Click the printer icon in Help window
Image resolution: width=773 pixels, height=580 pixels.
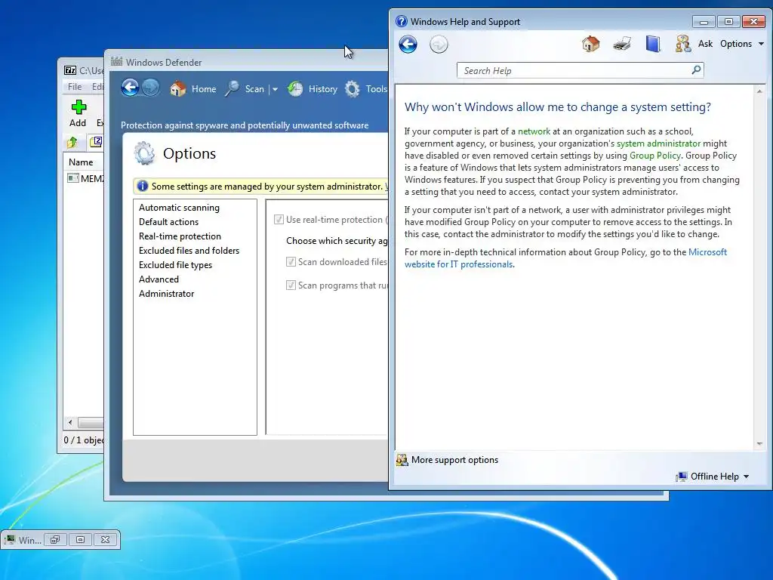coord(622,44)
